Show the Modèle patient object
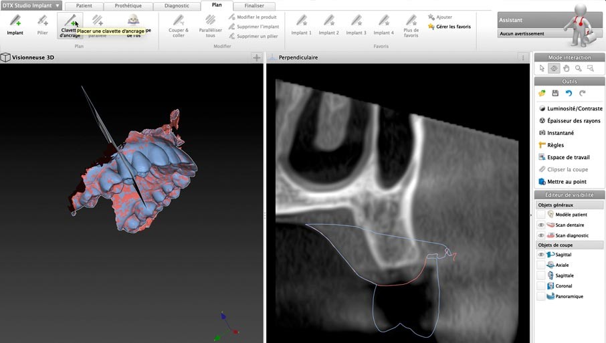 540,215
